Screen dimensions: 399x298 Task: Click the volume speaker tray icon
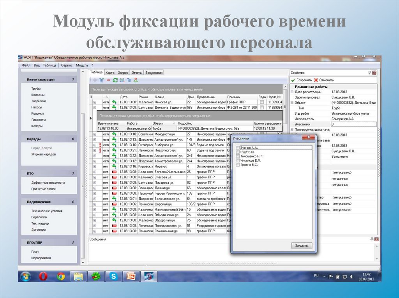(x=352, y=277)
